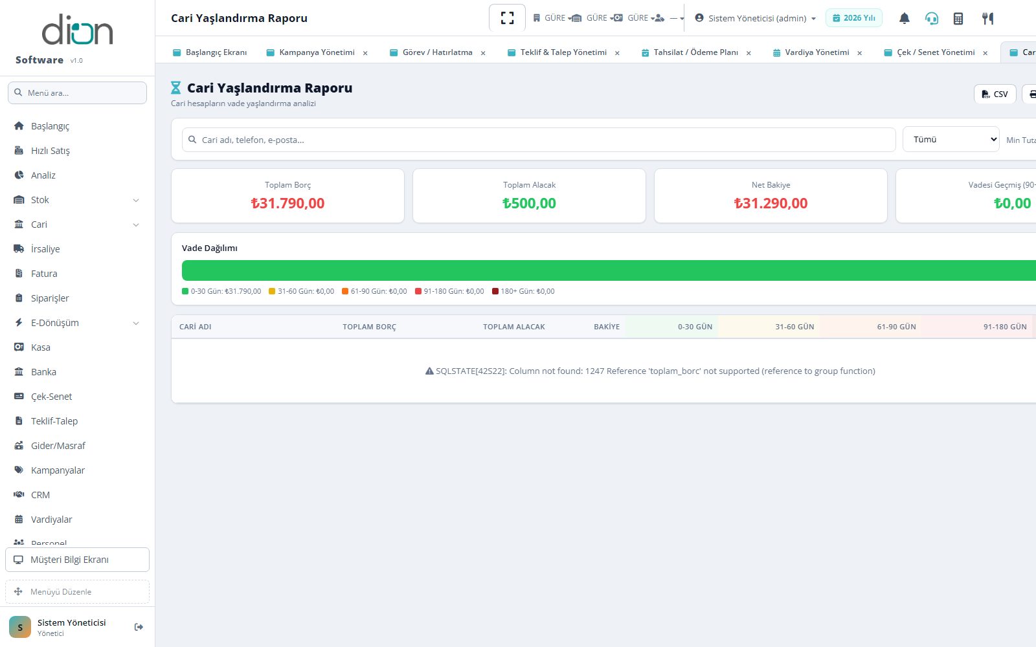
Task: Open the GÜRE dropdown beside the warehouse icon
Action: click(593, 18)
